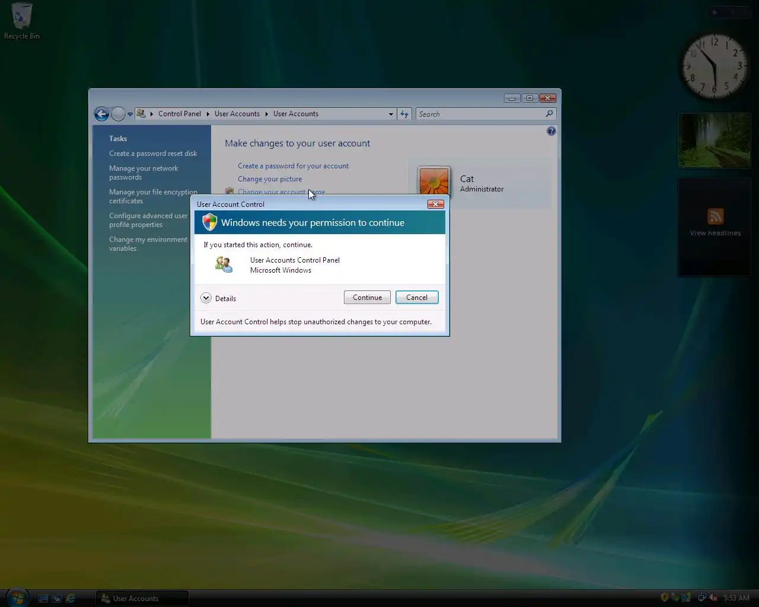The image size is (759, 607).
Task: Expand the arrow between the User Accounts breadcrumbs
Action: point(266,114)
